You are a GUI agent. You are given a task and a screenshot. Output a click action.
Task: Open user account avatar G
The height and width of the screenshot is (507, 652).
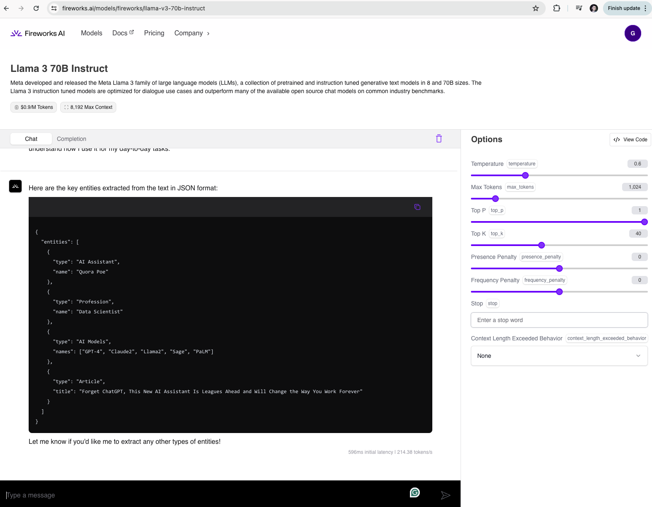[x=633, y=33]
